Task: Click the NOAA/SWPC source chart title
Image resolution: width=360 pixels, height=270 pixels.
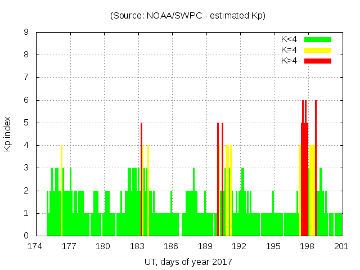Action: click(188, 16)
